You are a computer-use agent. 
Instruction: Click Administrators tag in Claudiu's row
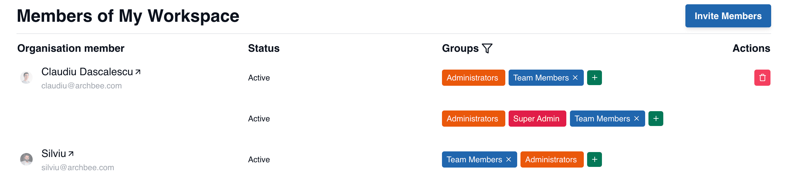pos(473,78)
